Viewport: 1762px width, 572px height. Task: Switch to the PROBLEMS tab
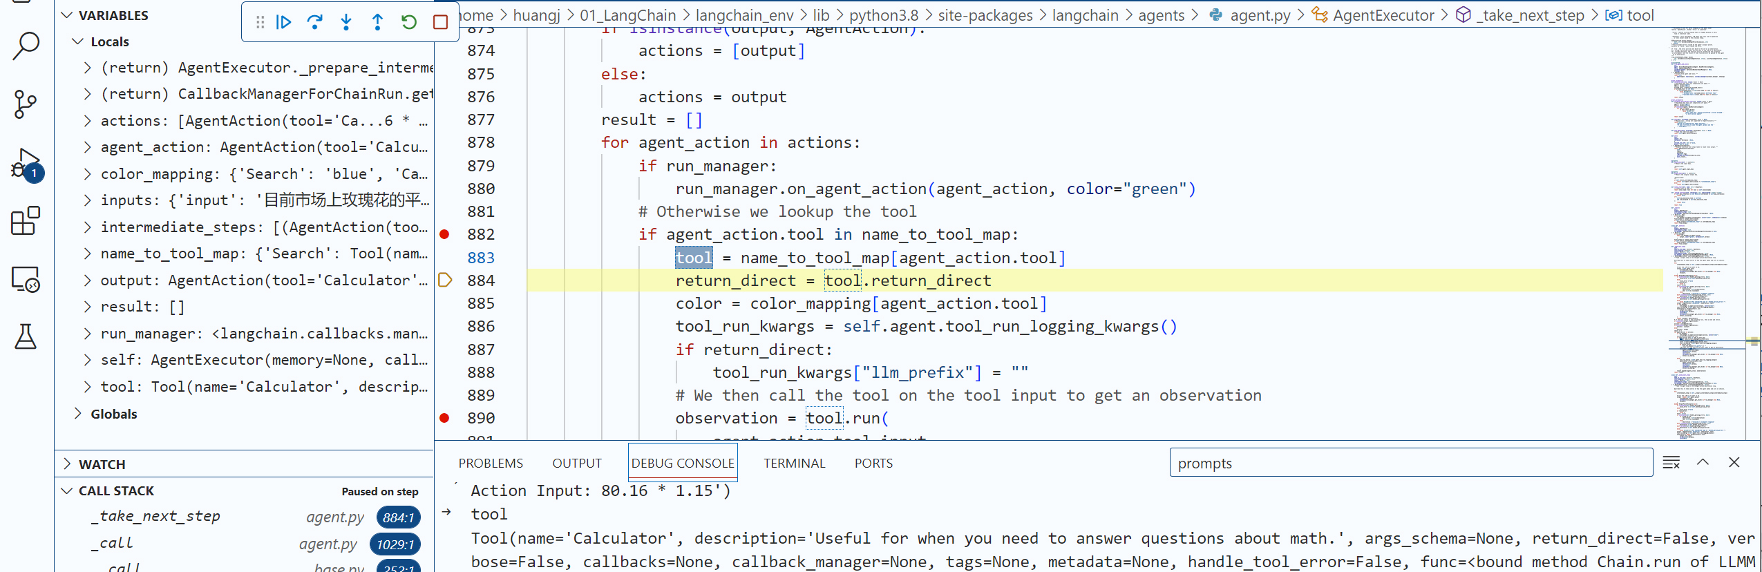pyautogui.click(x=491, y=464)
